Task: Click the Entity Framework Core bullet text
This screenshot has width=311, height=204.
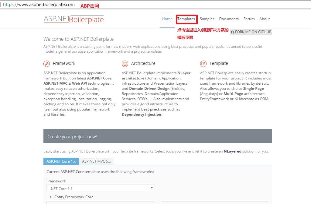Action: click(x=74, y=197)
